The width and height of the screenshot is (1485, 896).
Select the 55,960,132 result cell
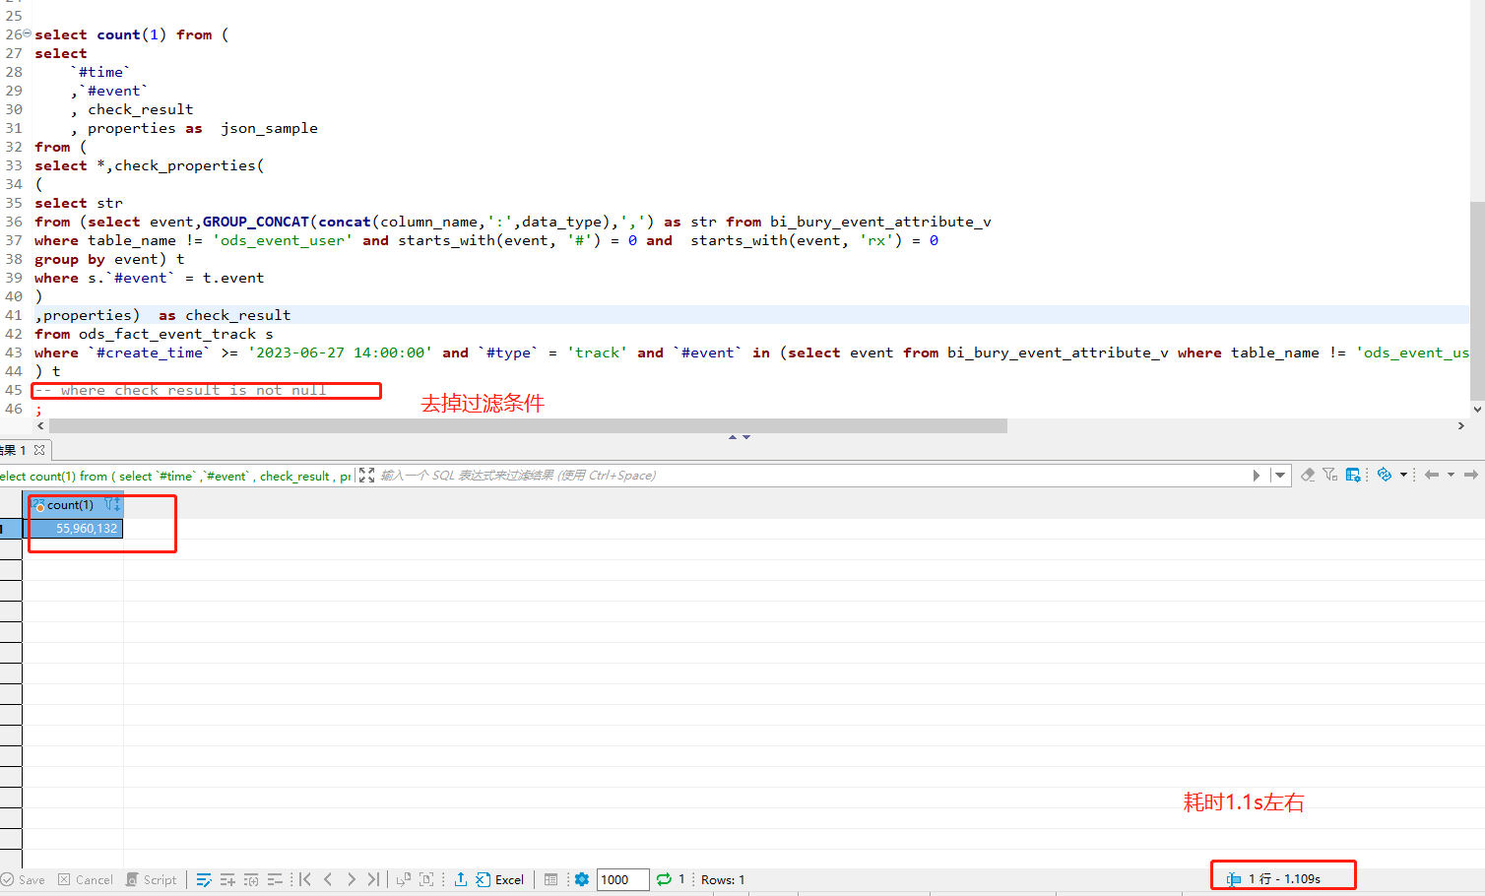pos(75,529)
